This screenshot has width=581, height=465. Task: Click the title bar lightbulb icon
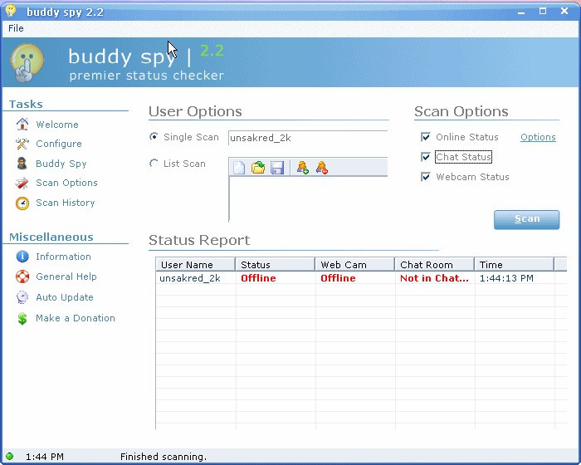(x=11, y=11)
